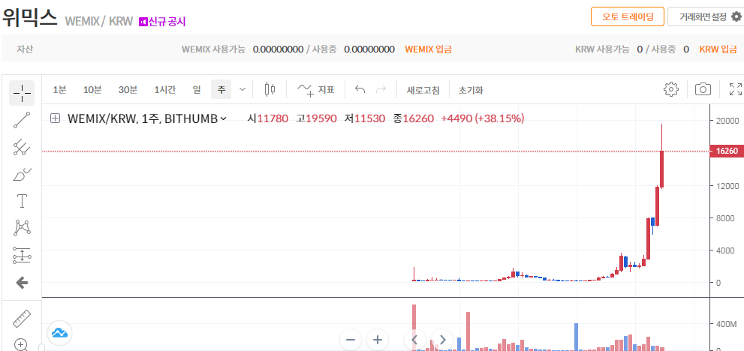
Task: Select the pitchfork drawing tool
Action: coord(22,148)
